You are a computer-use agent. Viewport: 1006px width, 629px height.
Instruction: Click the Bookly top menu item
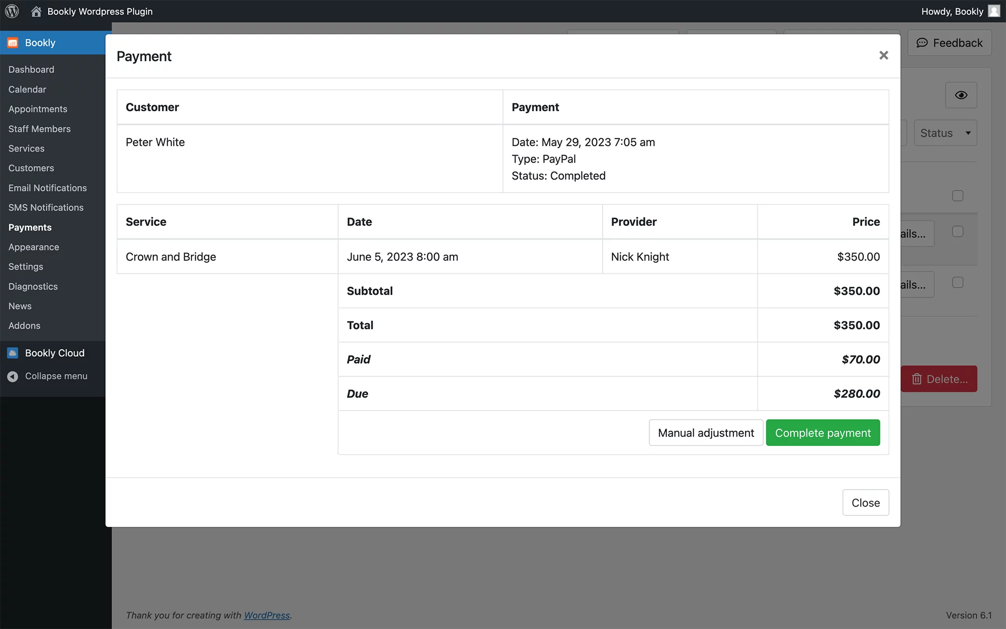tap(52, 43)
